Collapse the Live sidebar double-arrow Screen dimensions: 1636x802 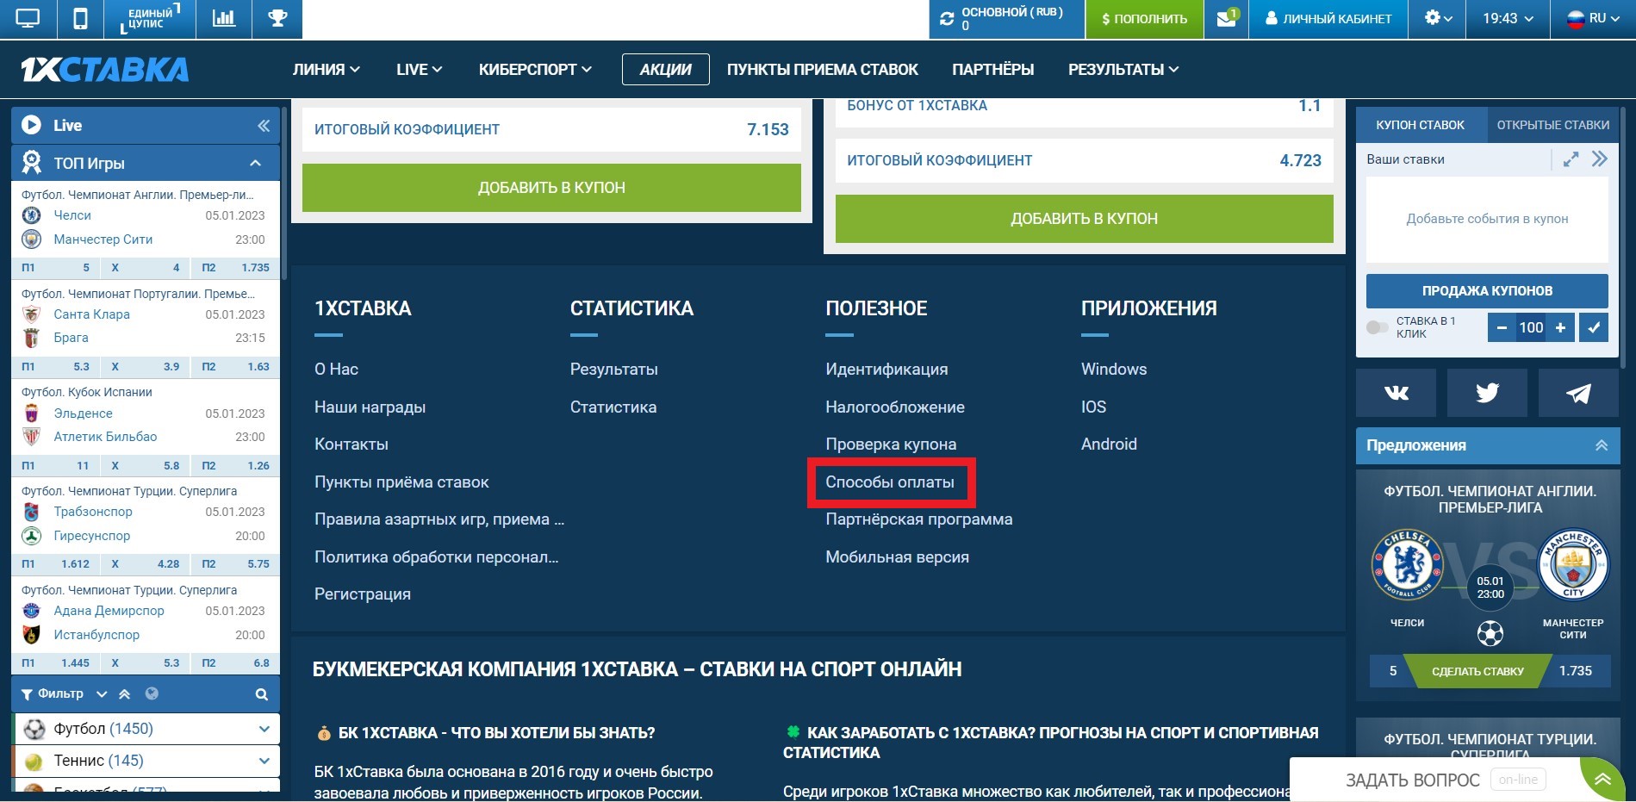pos(264,126)
